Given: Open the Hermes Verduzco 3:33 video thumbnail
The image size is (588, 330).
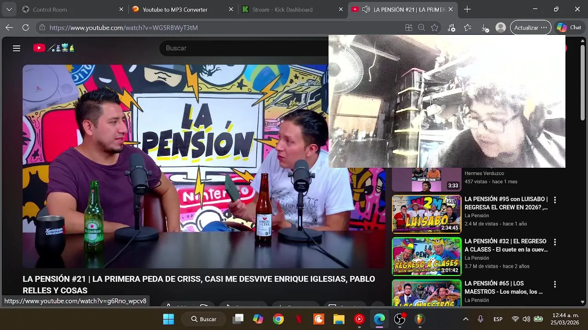Looking at the screenshot, I should tap(426, 180).
